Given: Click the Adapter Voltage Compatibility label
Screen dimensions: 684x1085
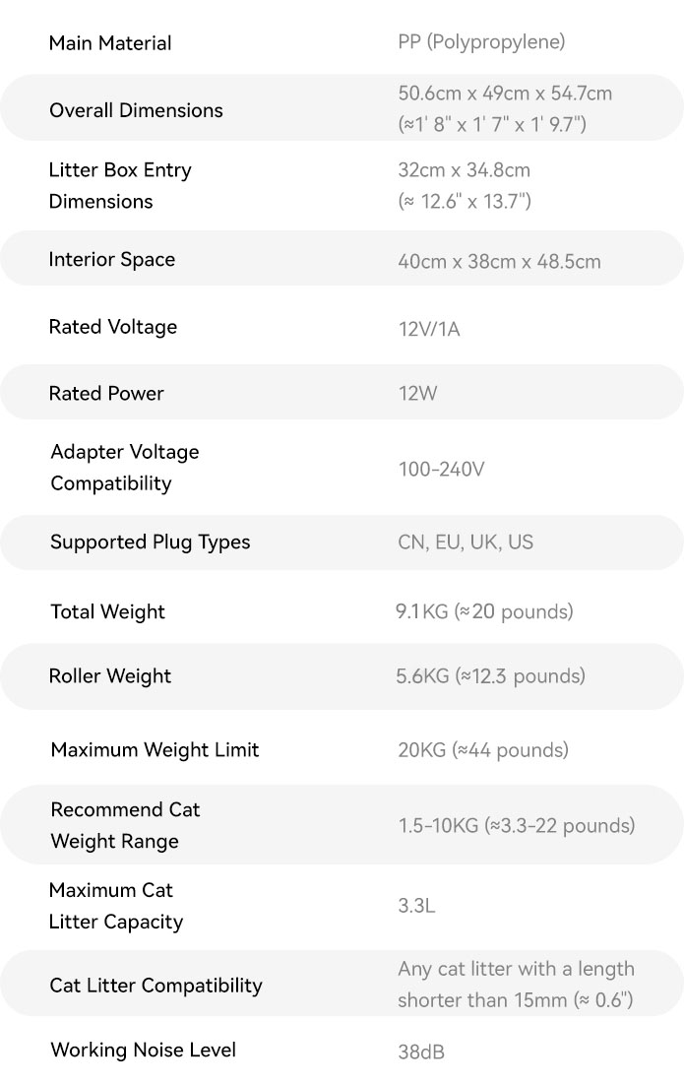Looking at the screenshot, I should pyautogui.click(x=124, y=467).
